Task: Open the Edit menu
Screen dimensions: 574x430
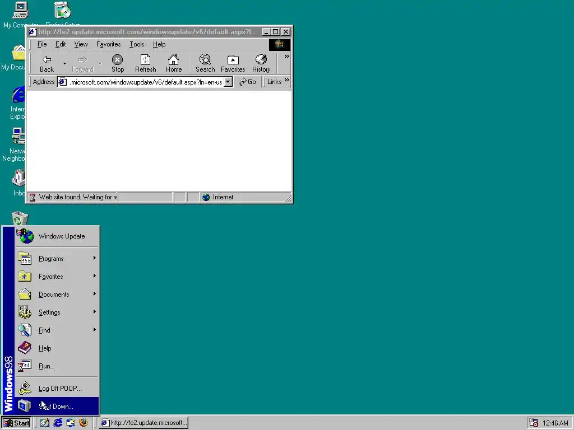Action: tap(61, 44)
